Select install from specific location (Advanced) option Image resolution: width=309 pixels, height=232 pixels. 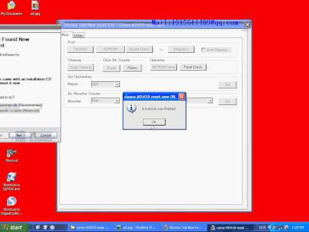click(x=19, y=111)
